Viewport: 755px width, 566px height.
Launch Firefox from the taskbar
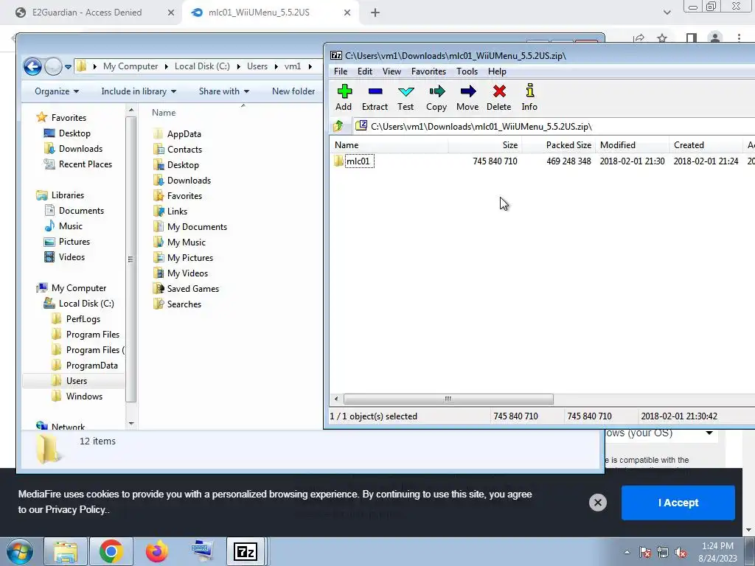click(157, 551)
